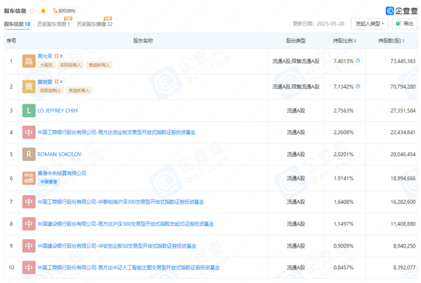Switch to 股东信息 10 tab
This screenshot has width=421, height=283.
point(17,24)
